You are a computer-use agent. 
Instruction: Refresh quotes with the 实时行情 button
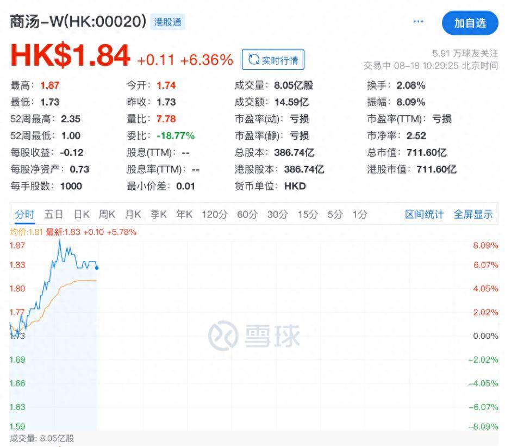point(273,60)
